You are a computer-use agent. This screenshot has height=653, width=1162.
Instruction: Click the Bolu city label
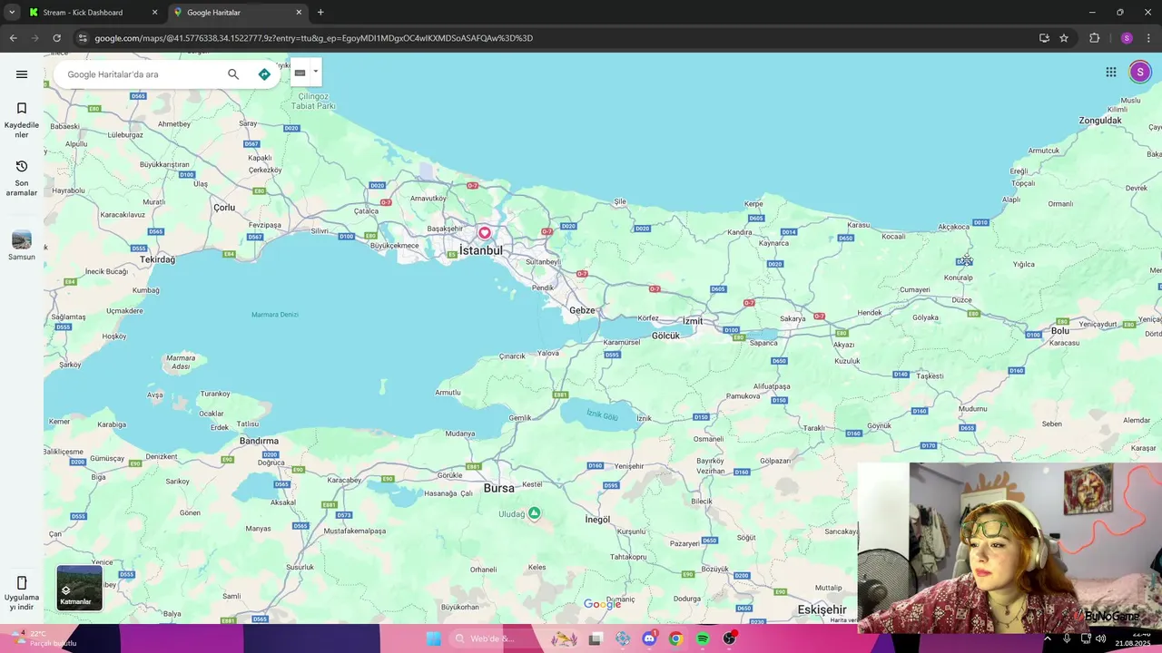1060,331
